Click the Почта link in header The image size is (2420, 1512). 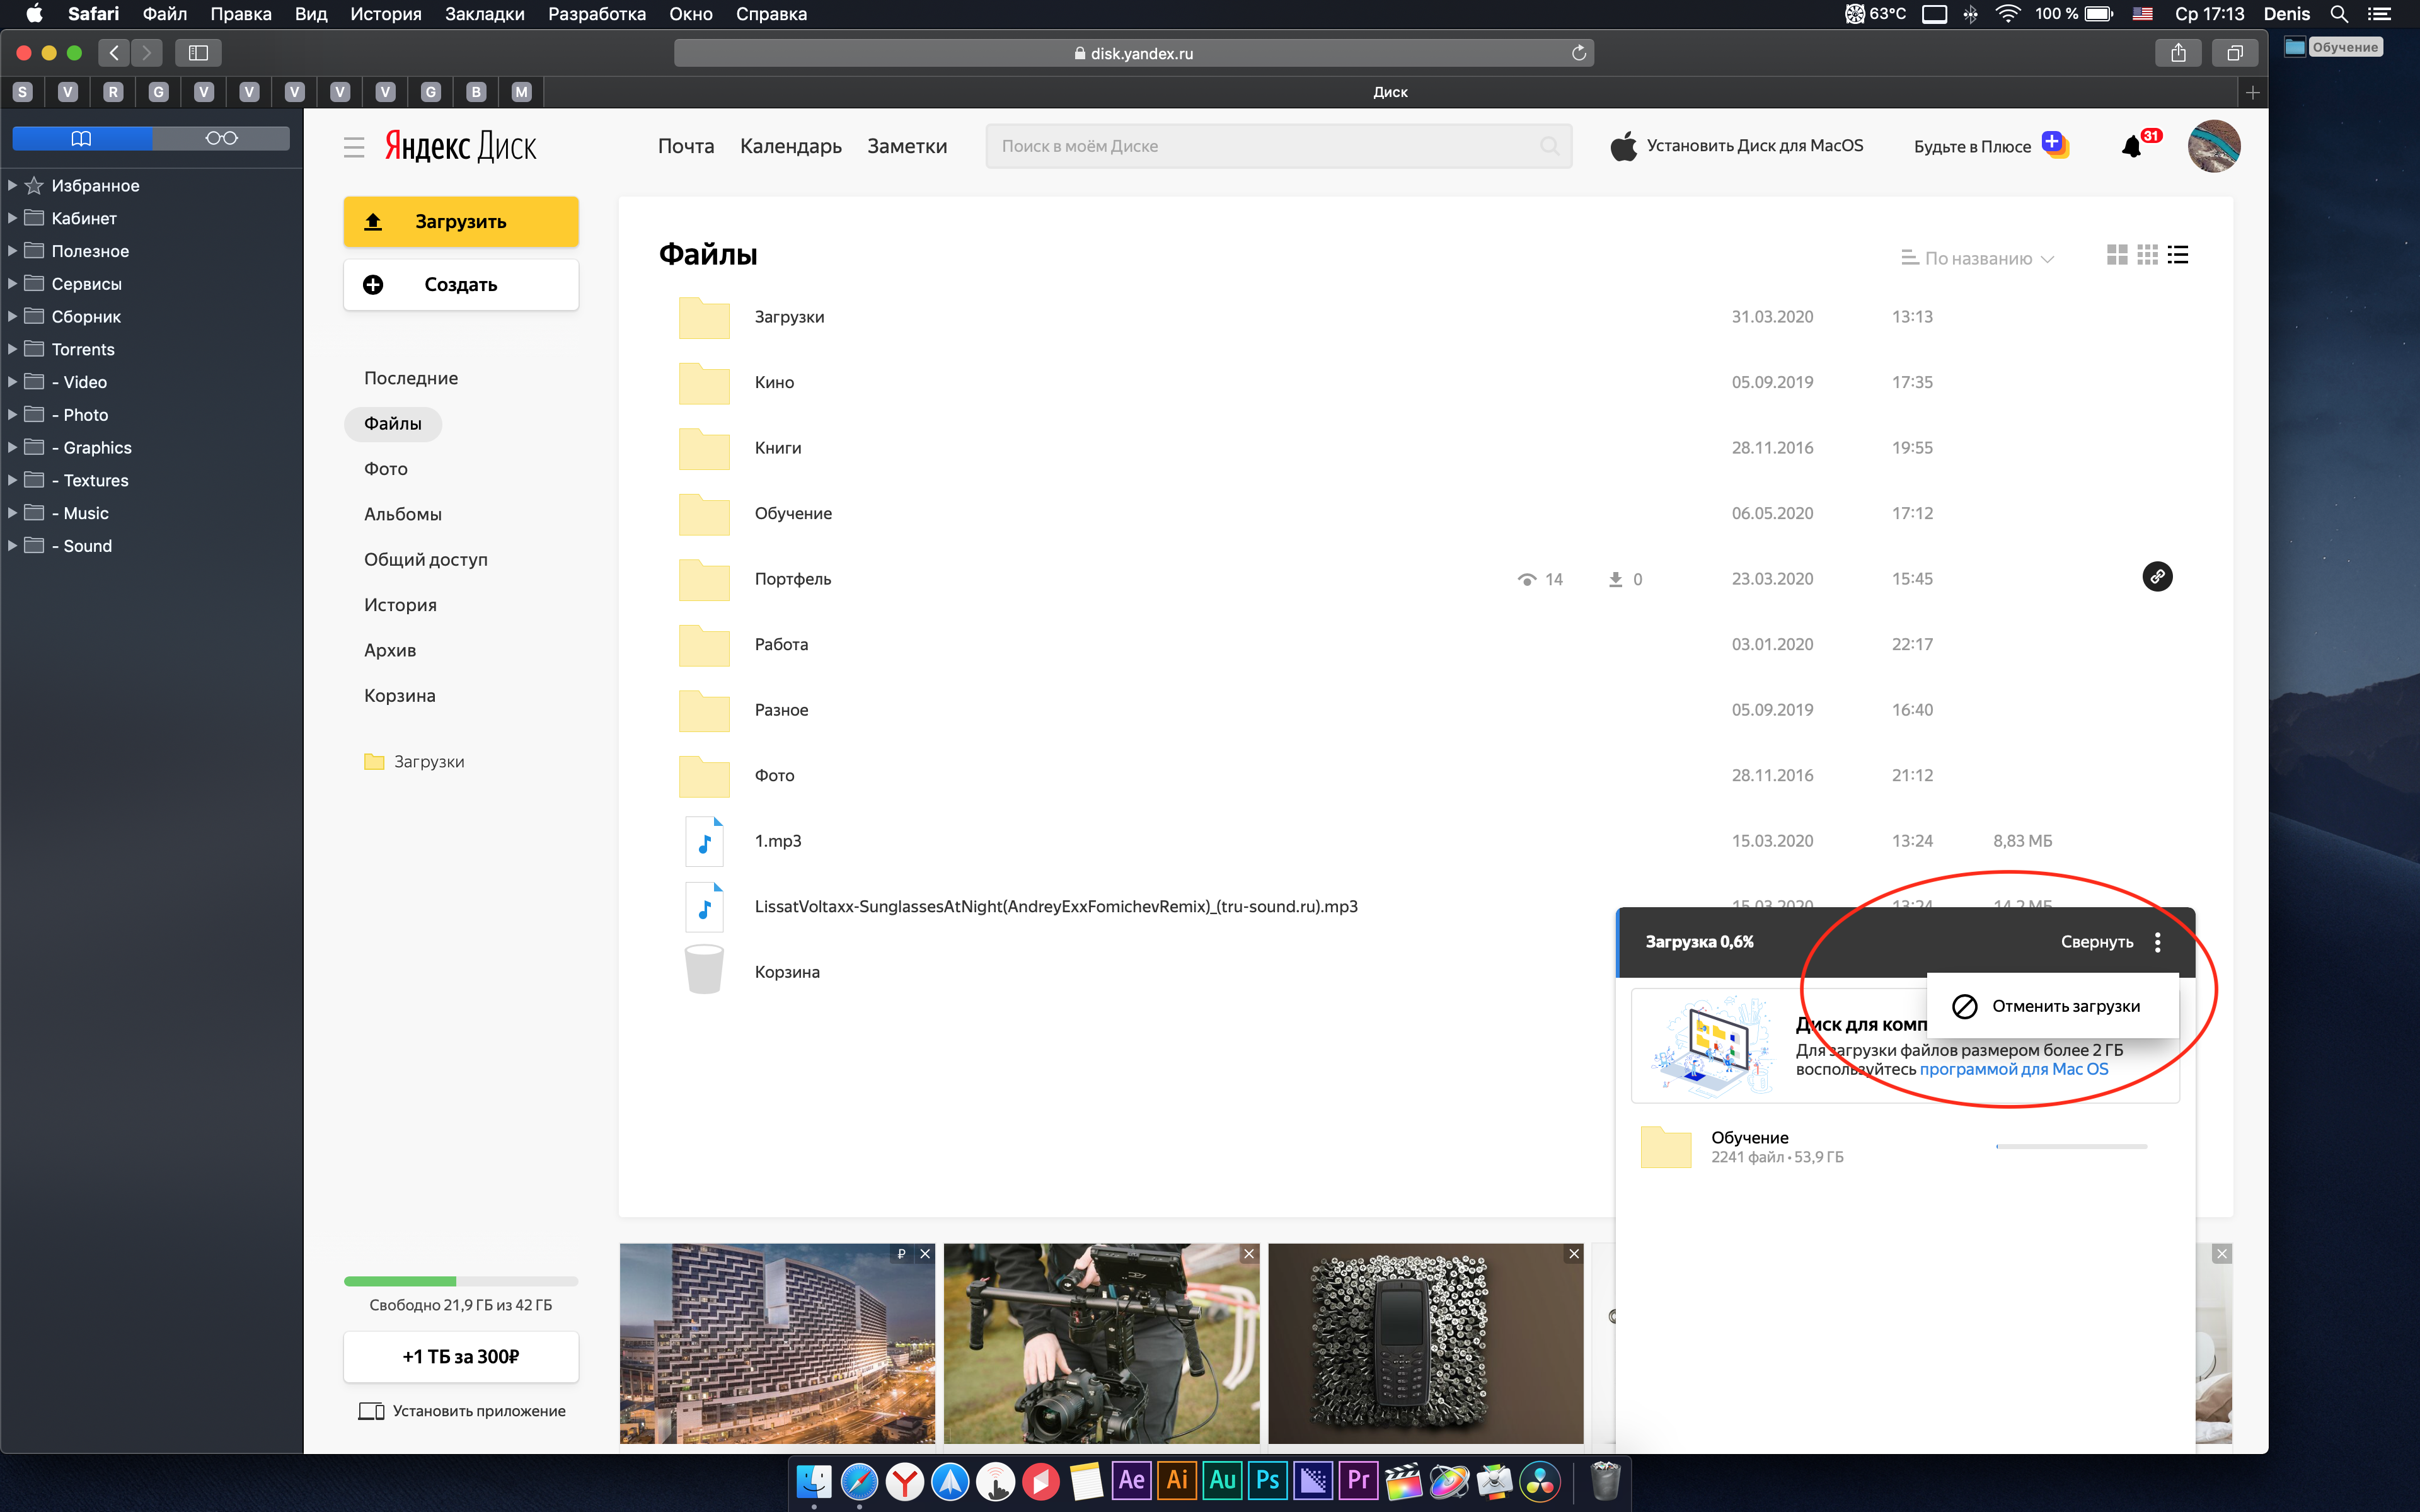click(686, 146)
